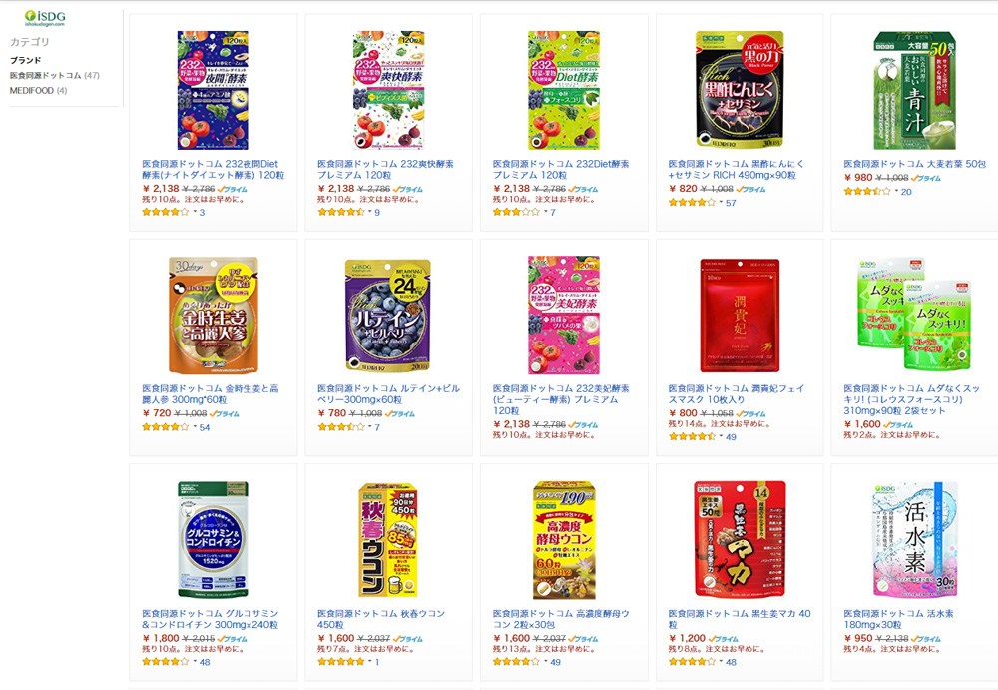Open the 57 reviews for 黒酢にんにく
The width and height of the screenshot is (998, 690).
coord(731,203)
